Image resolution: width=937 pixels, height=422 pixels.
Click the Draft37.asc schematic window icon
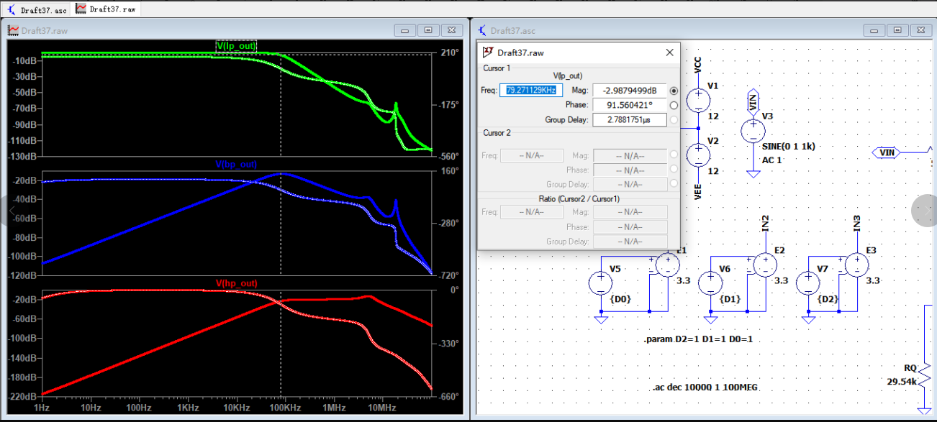pyautogui.click(x=482, y=30)
